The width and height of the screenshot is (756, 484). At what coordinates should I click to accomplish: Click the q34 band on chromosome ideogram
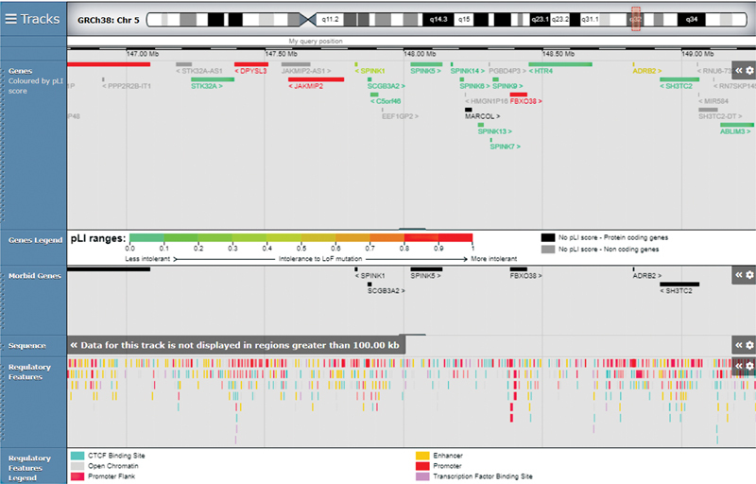click(692, 19)
